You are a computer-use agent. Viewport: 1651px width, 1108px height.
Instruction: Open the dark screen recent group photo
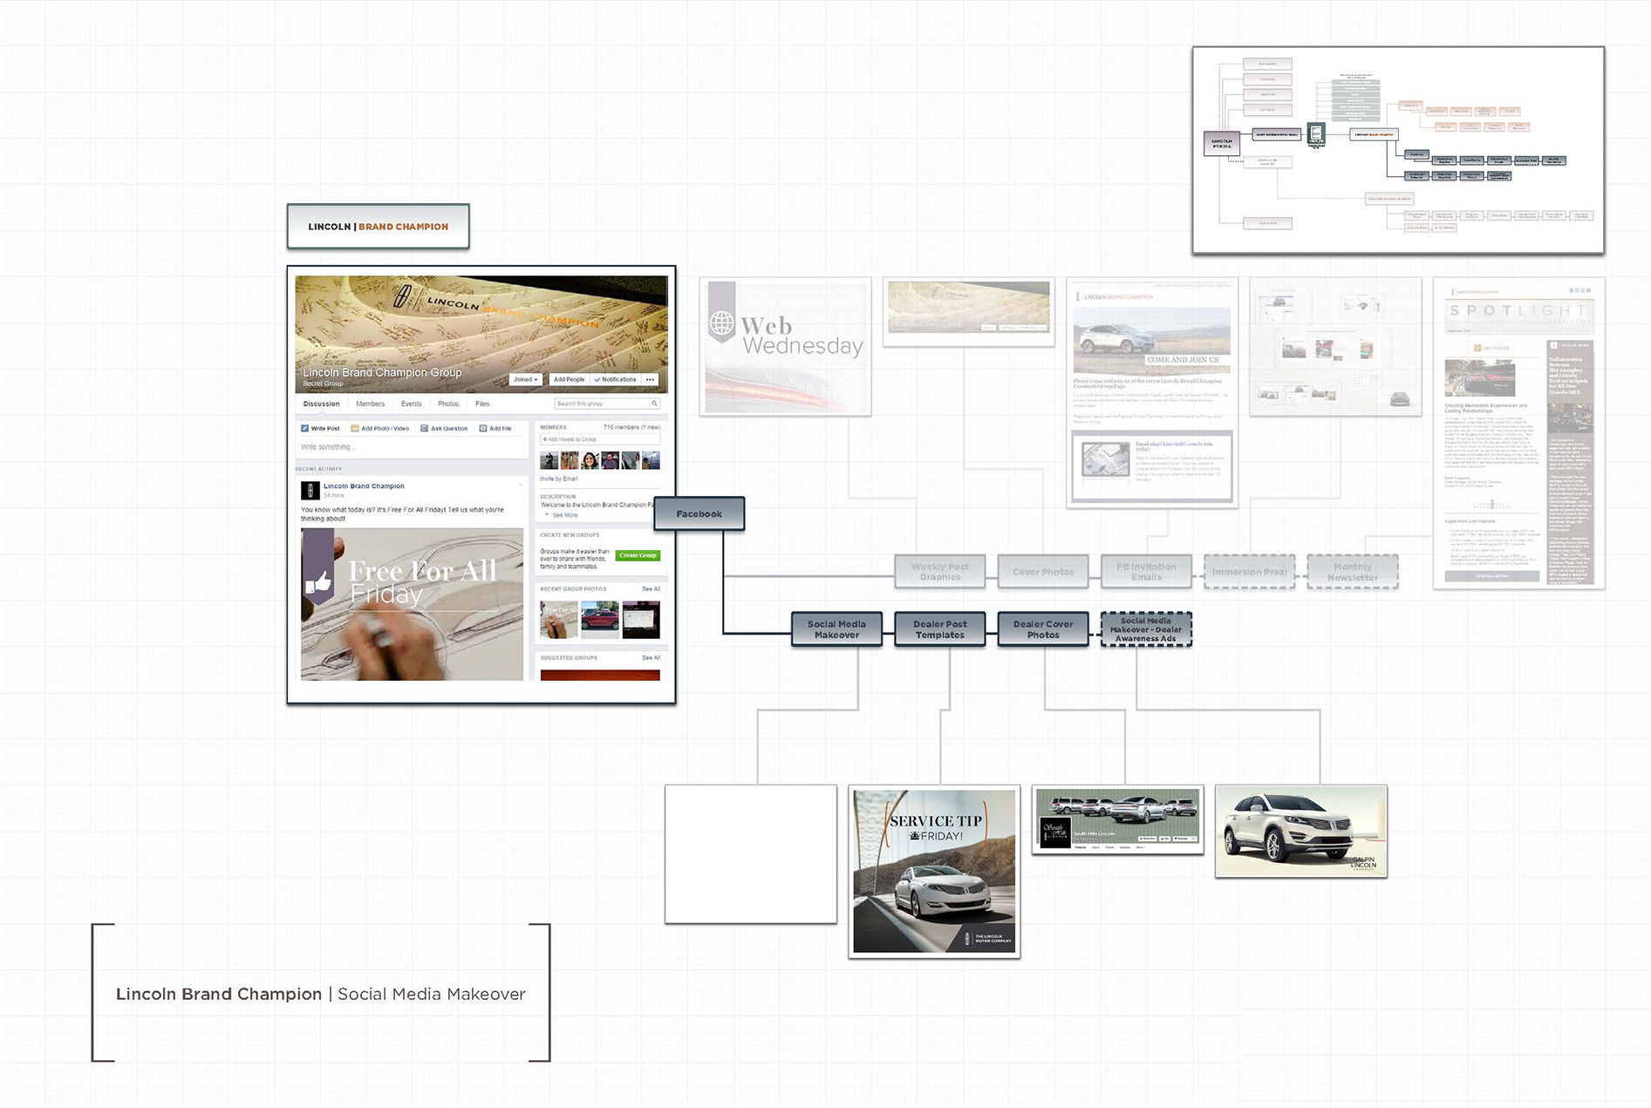click(x=641, y=620)
